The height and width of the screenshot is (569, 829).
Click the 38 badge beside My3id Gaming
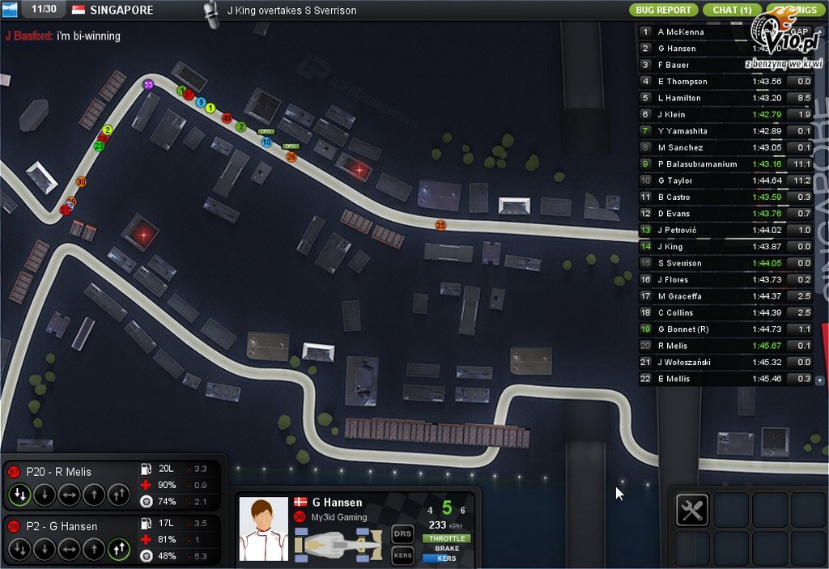[x=300, y=516]
